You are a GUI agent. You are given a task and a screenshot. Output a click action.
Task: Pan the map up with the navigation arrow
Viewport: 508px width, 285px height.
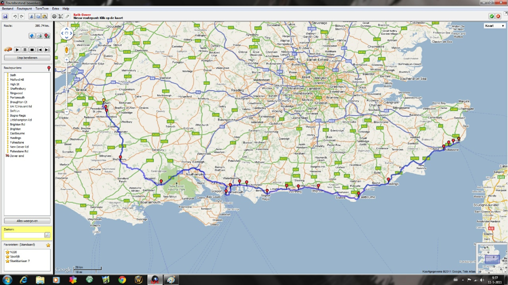pyautogui.click(x=67, y=28)
